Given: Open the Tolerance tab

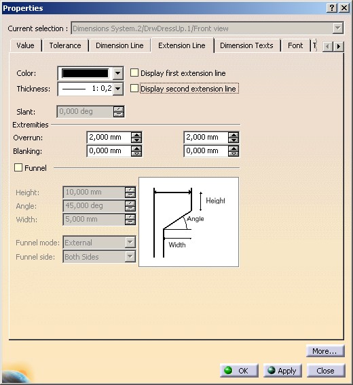Looking at the screenshot, I should [65, 45].
